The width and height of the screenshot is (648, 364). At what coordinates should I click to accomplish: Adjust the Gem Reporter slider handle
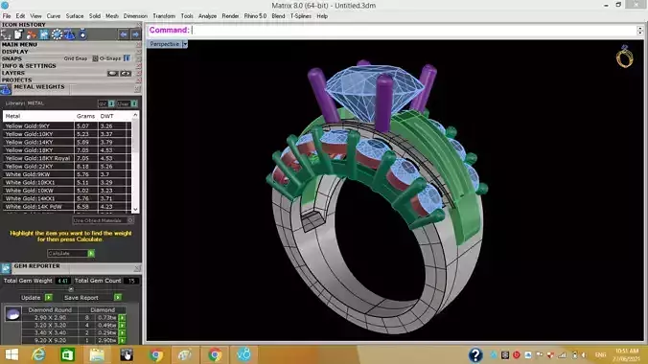click(71, 289)
